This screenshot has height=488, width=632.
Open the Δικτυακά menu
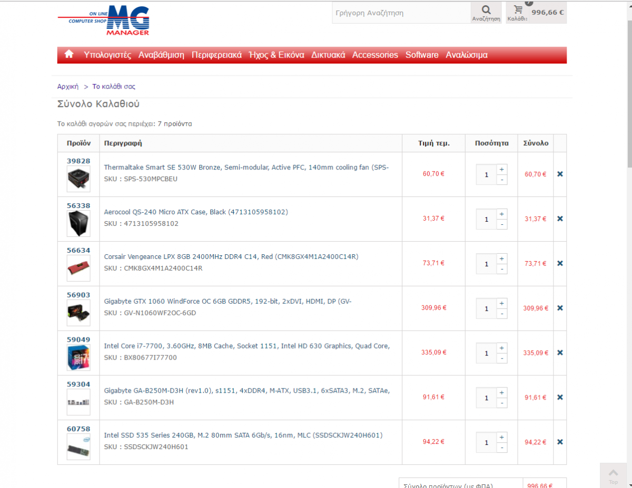point(328,55)
